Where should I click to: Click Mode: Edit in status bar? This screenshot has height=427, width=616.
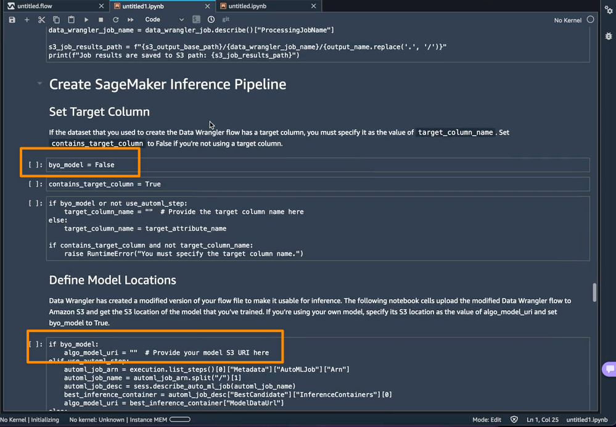tap(487, 420)
